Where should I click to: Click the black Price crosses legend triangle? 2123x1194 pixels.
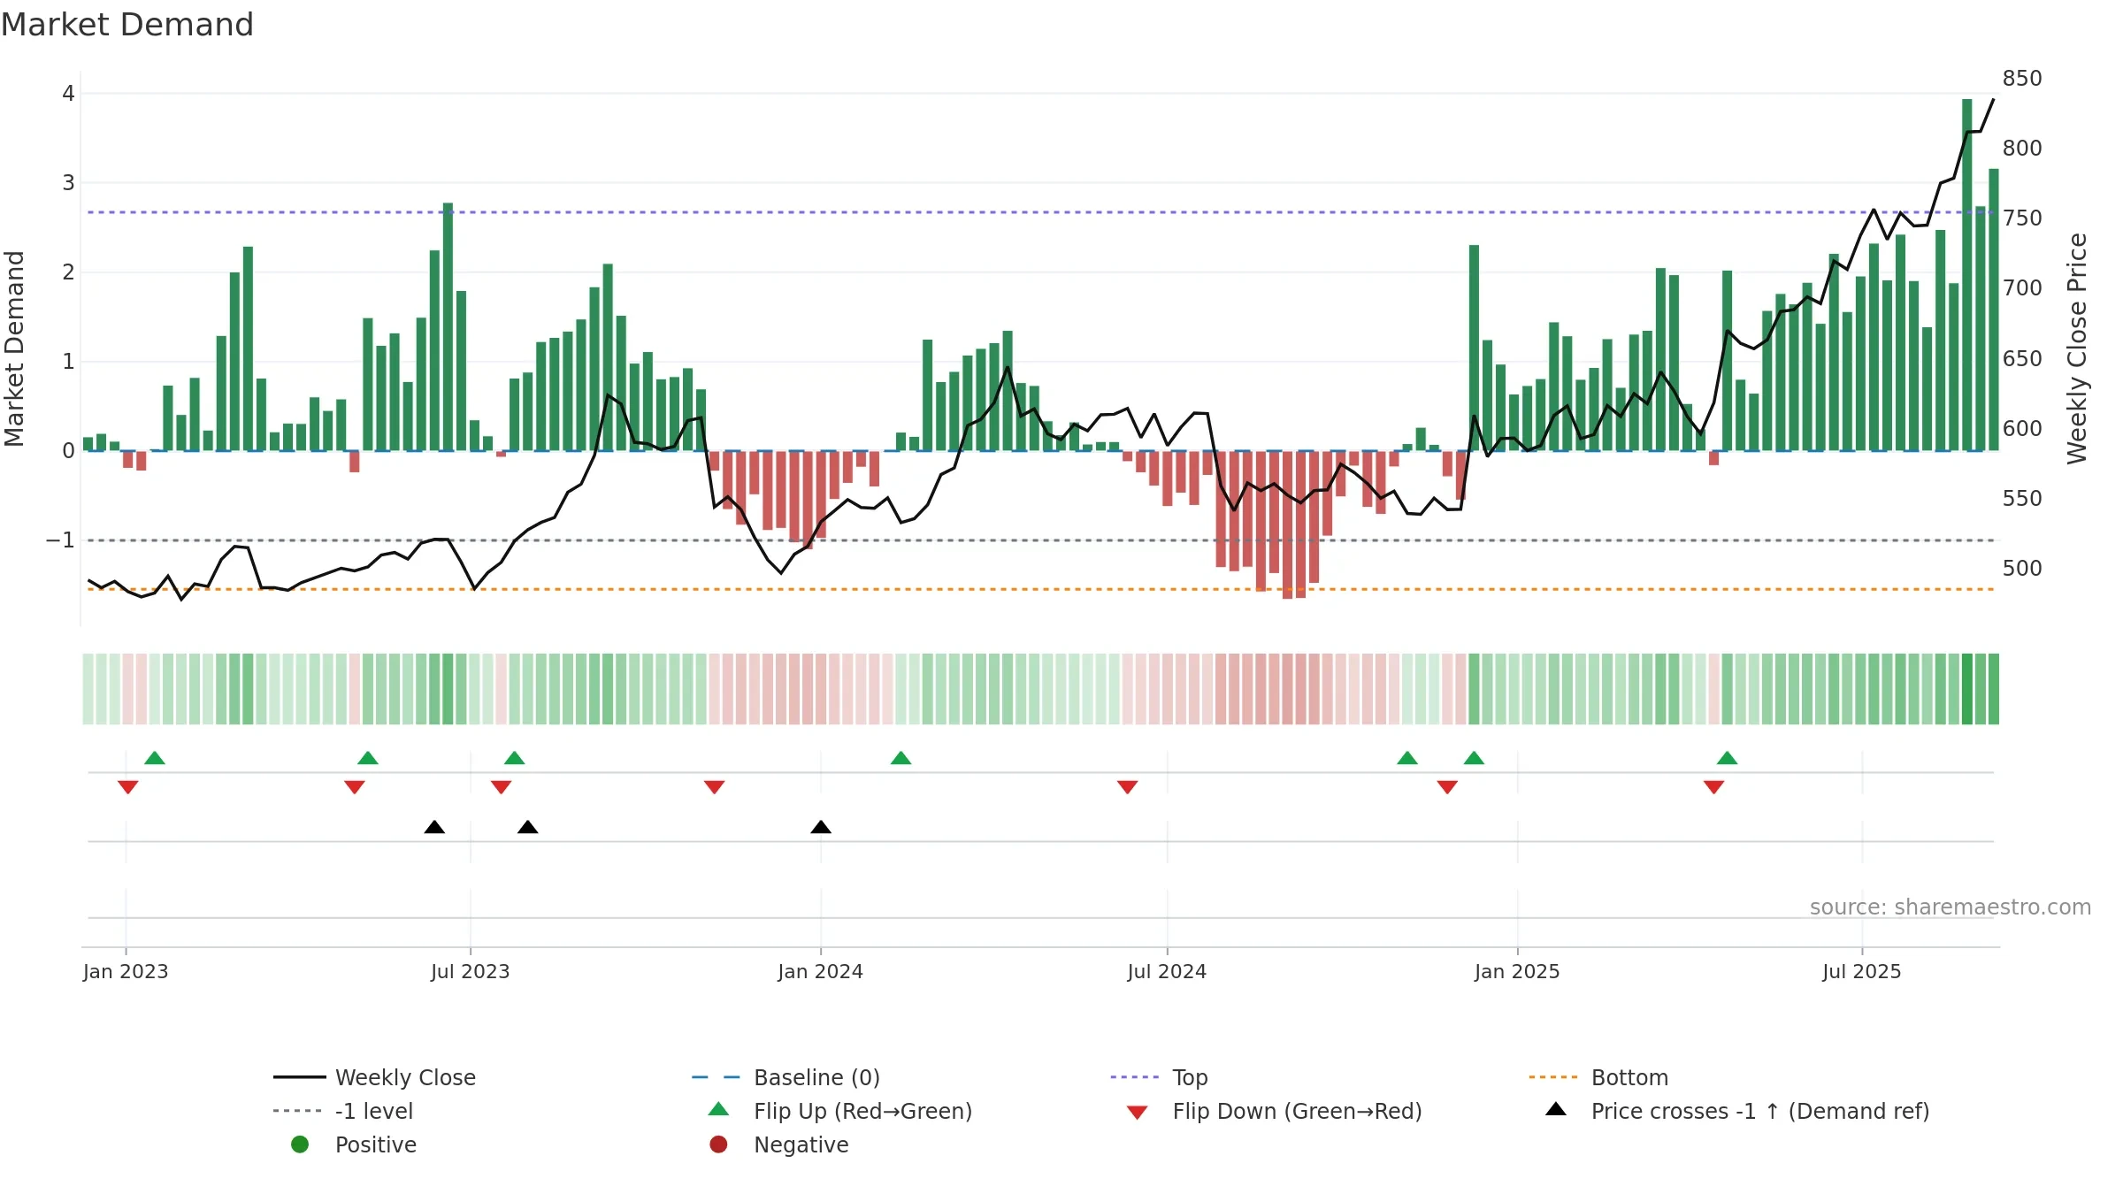(x=1556, y=1109)
